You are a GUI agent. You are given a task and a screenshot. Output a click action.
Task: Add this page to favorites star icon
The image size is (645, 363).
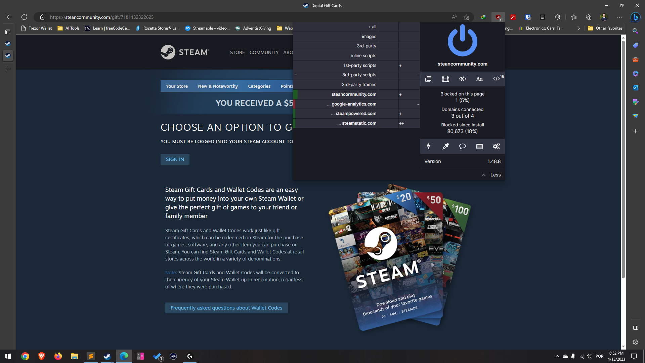pyautogui.click(x=466, y=17)
